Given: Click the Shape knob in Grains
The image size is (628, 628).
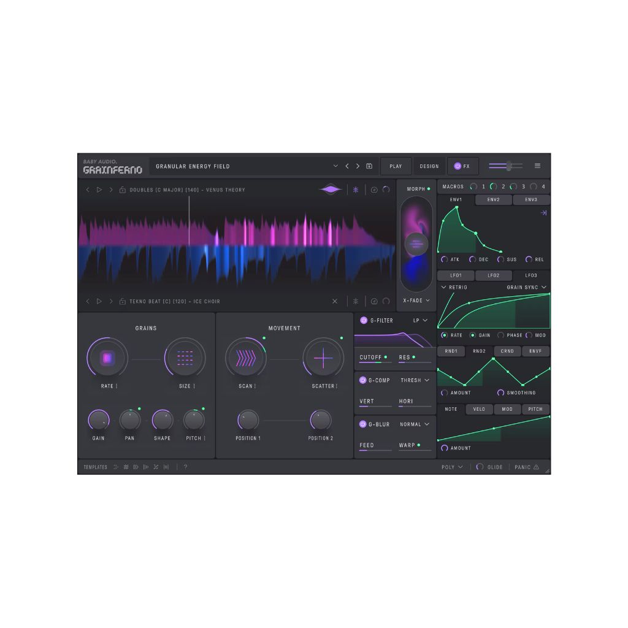Looking at the screenshot, I should 162,420.
